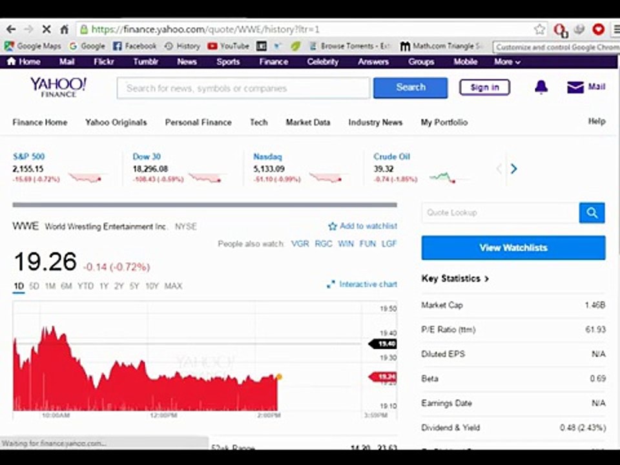Screen dimensions: 620x465
Task: Select the MAX chart range
Action: [173, 286]
